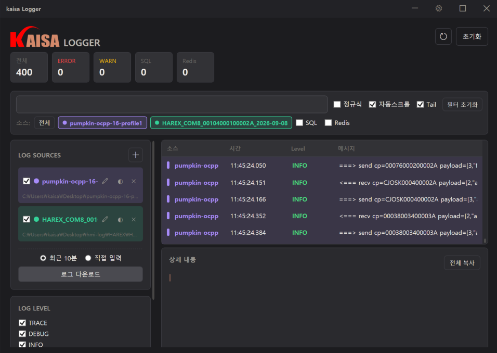The image size is (497, 353).
Task: Uncheck the DEBUG log level
Action: coord(22,334)
